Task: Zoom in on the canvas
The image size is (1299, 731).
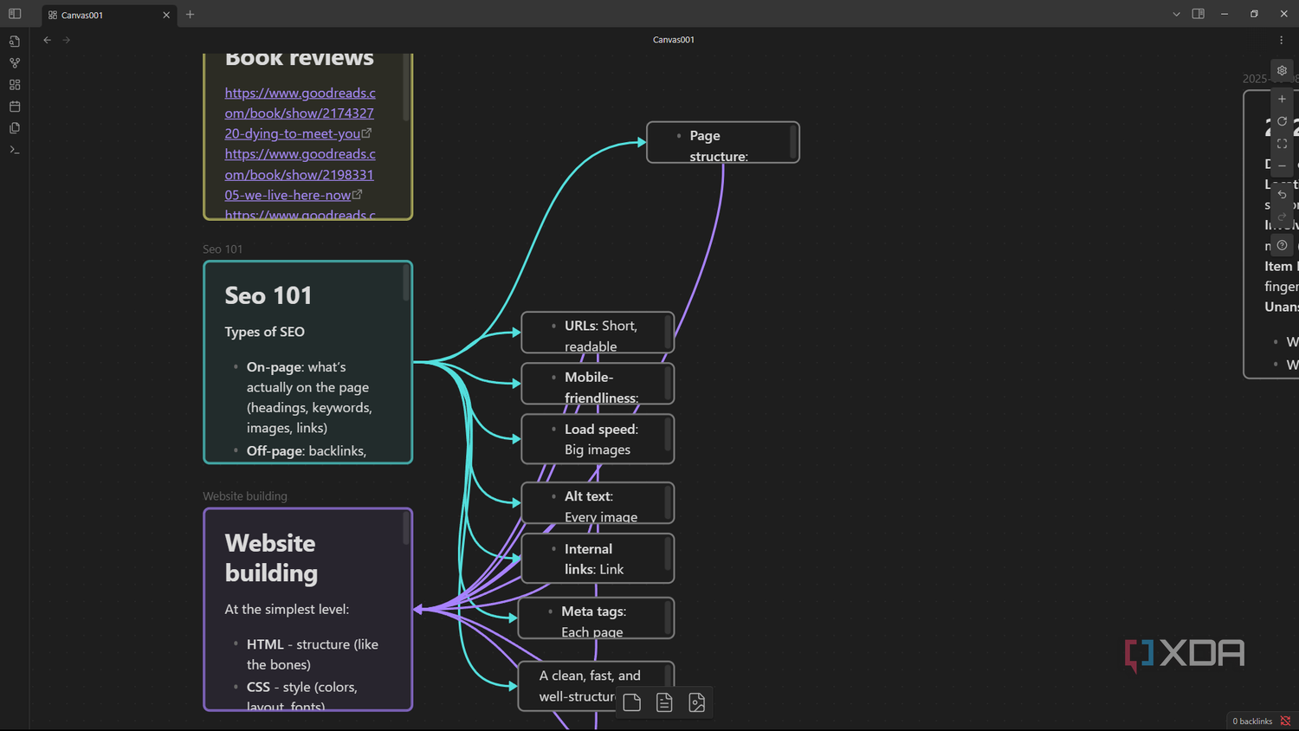Action: click(1282, 99)
